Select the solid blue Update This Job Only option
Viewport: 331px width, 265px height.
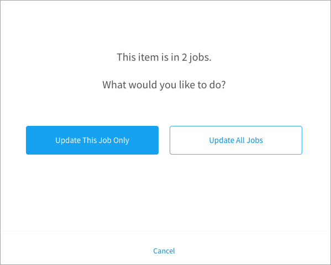point(92,140)
